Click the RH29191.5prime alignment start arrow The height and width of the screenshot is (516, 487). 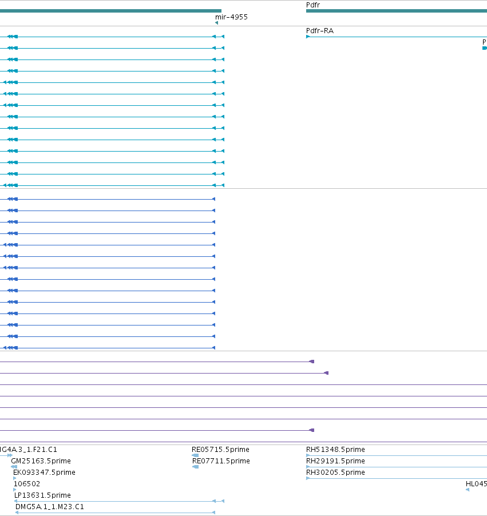pyautogui.click(x=307, y=467)
